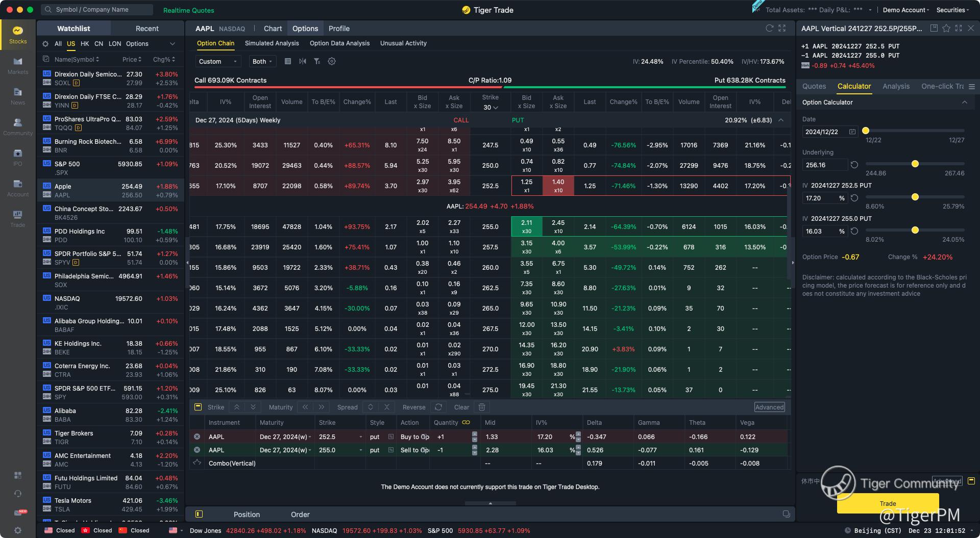Image resolution: width=980 pixels, height=538 pixels.
Task: Open strike dropdown for the 255.0 leg
Action: pyautogui.click(x=360, y=450)
